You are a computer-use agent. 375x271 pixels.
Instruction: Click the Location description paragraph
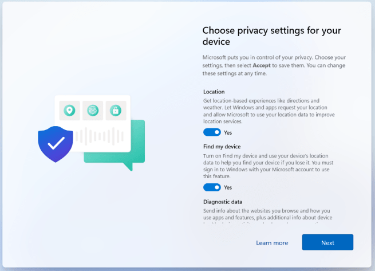(269, 111)
